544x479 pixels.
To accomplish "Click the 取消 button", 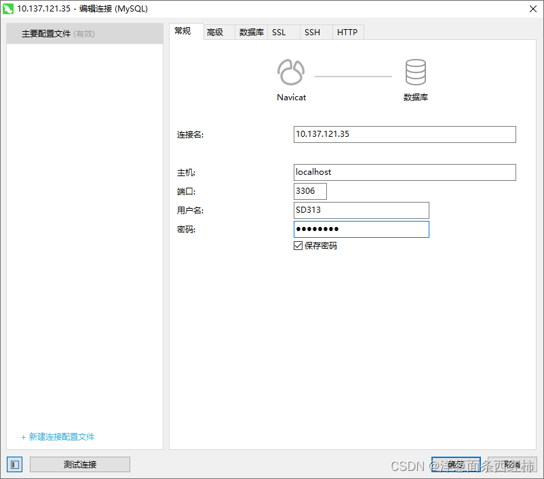I will (x=512, y=465).
